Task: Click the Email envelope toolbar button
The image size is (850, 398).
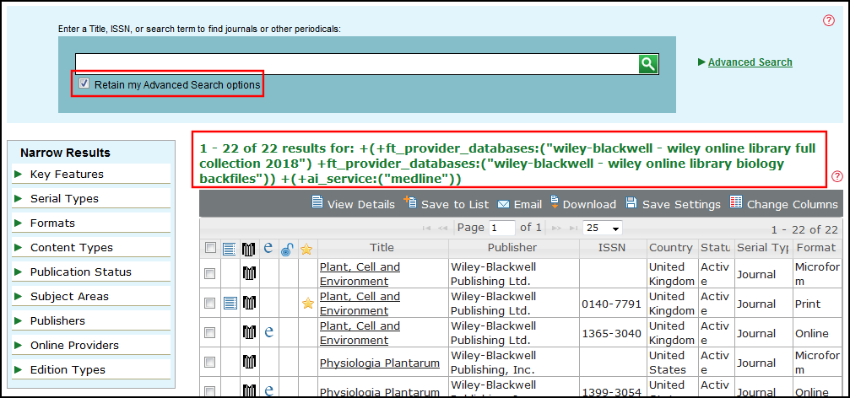Action: point(503,204)
